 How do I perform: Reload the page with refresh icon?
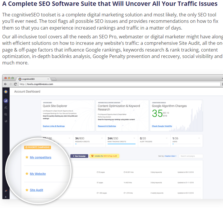(15, 84)
